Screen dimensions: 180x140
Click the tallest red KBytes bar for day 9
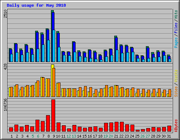(53, 115)
